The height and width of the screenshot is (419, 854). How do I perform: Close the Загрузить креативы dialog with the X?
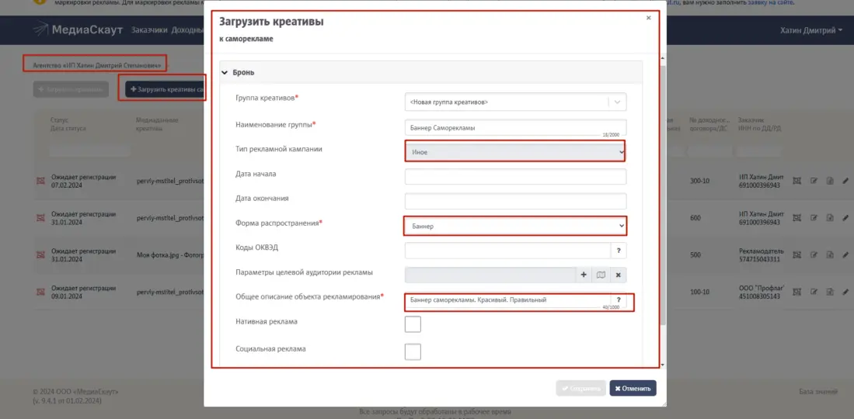(649, 18)
